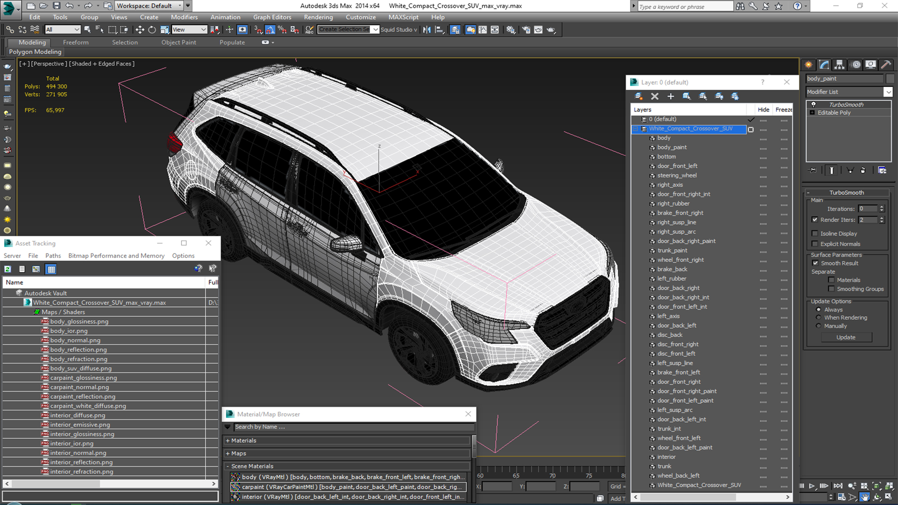Click Configure Modifier Sets icon
Viewport: 898px width, 505px height.
click(x=882, y=170)
